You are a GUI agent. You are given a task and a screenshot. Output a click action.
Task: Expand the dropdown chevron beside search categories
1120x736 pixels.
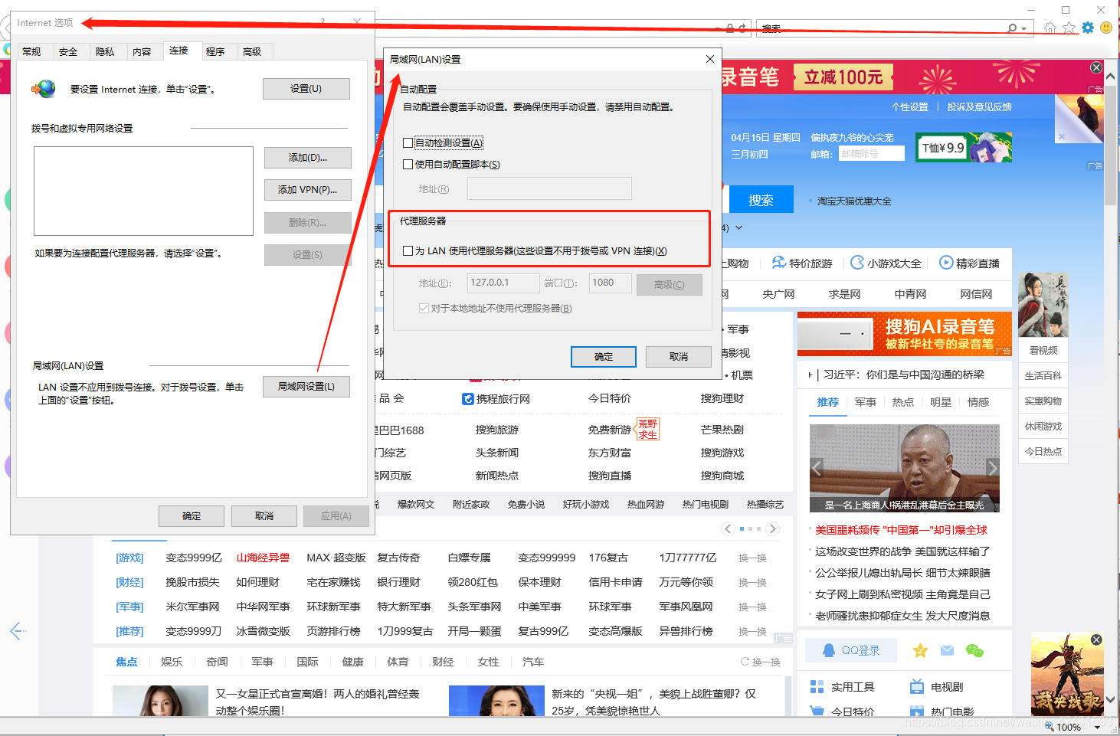click(738, 227)
